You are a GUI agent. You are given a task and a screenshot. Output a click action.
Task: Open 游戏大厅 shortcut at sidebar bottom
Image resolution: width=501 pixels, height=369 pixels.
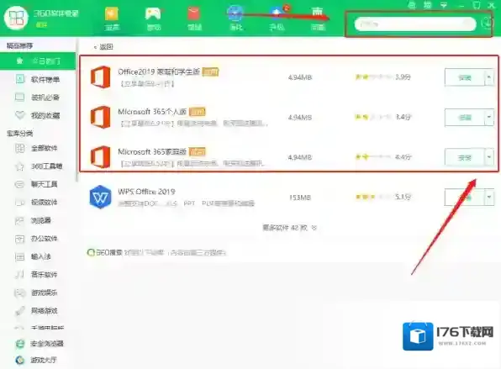[36, 360]
